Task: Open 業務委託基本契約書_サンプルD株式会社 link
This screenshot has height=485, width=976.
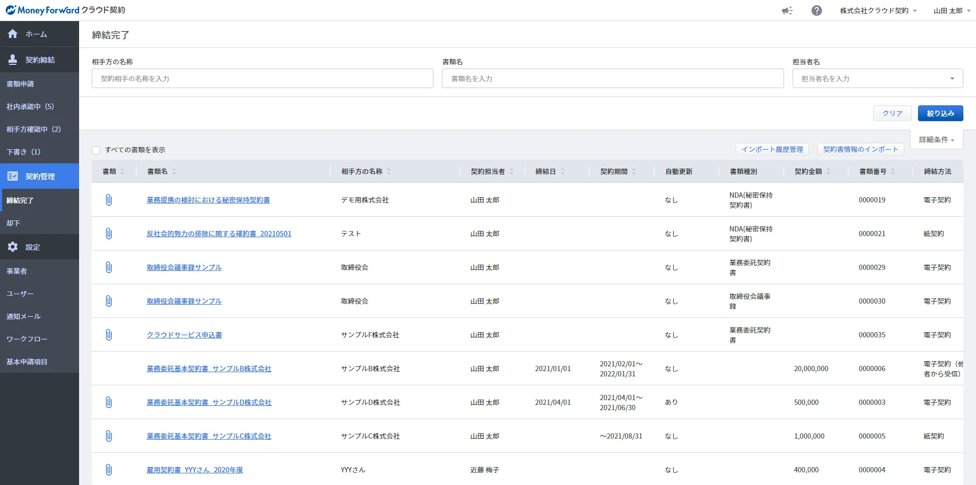Action: point(209,402)
